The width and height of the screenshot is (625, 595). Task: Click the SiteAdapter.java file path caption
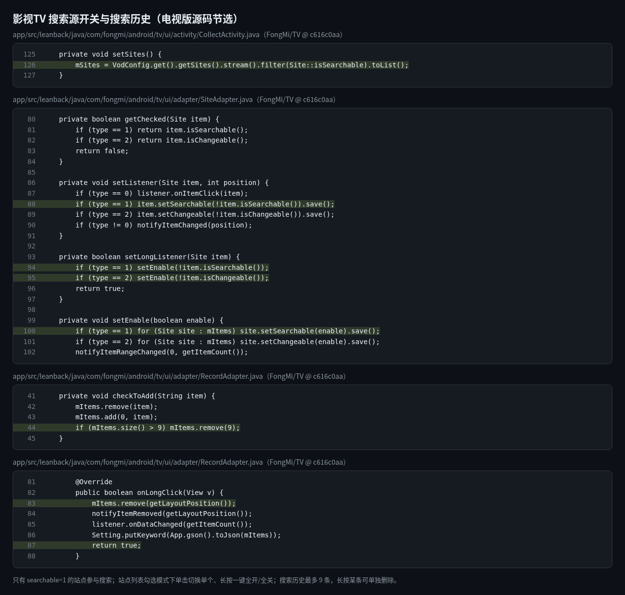point(174,100)
